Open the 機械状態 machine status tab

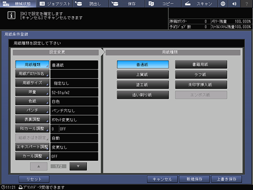(18, 3)
